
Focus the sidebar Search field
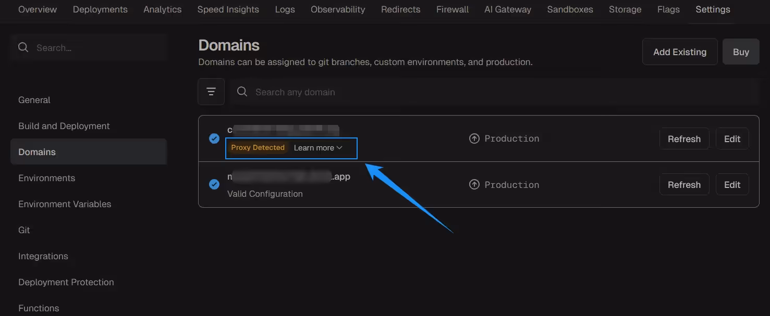[94, 48]
